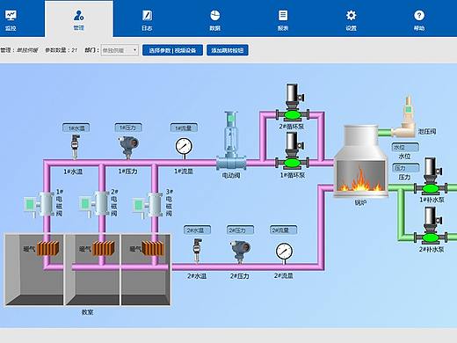Select the 2#流量 flow gauge icon
Screen dimensions: 457x343
point(284,252)
